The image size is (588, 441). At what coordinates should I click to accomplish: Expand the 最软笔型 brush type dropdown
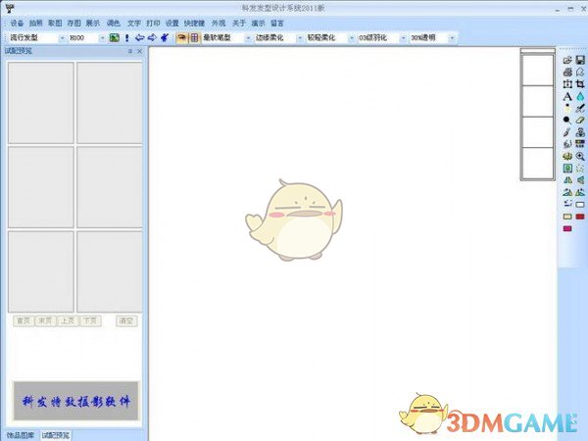click(248, 38)
